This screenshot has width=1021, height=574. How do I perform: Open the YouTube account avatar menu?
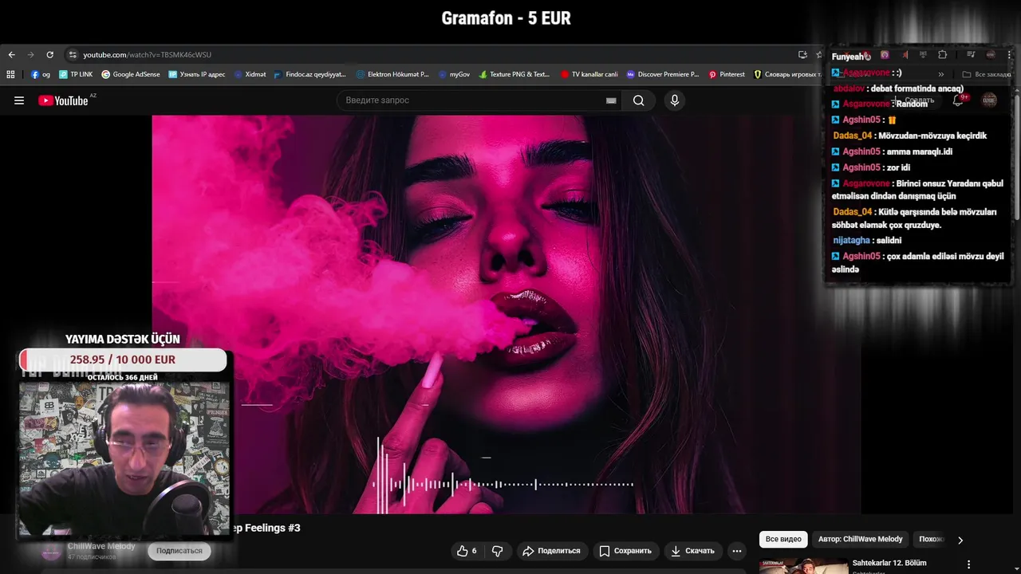point(989,100)
